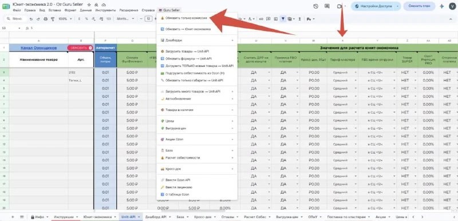
Task: Increase decimal places in toolbar
Action: coord(101,19)
